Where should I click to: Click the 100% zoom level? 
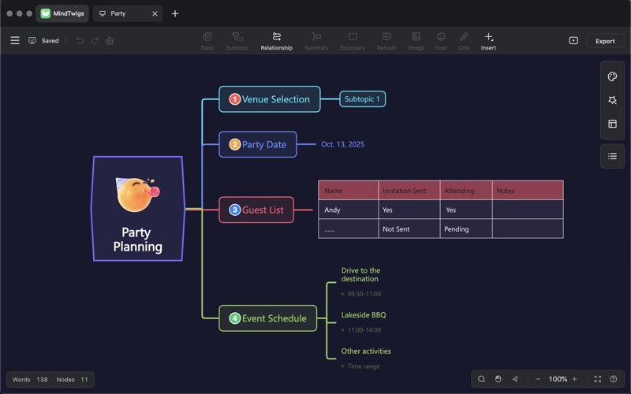558,379
